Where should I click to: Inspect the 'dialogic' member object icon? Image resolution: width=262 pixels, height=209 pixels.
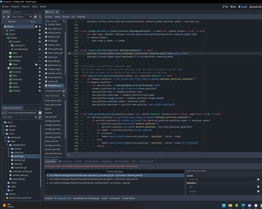click(x=258, y=191)
